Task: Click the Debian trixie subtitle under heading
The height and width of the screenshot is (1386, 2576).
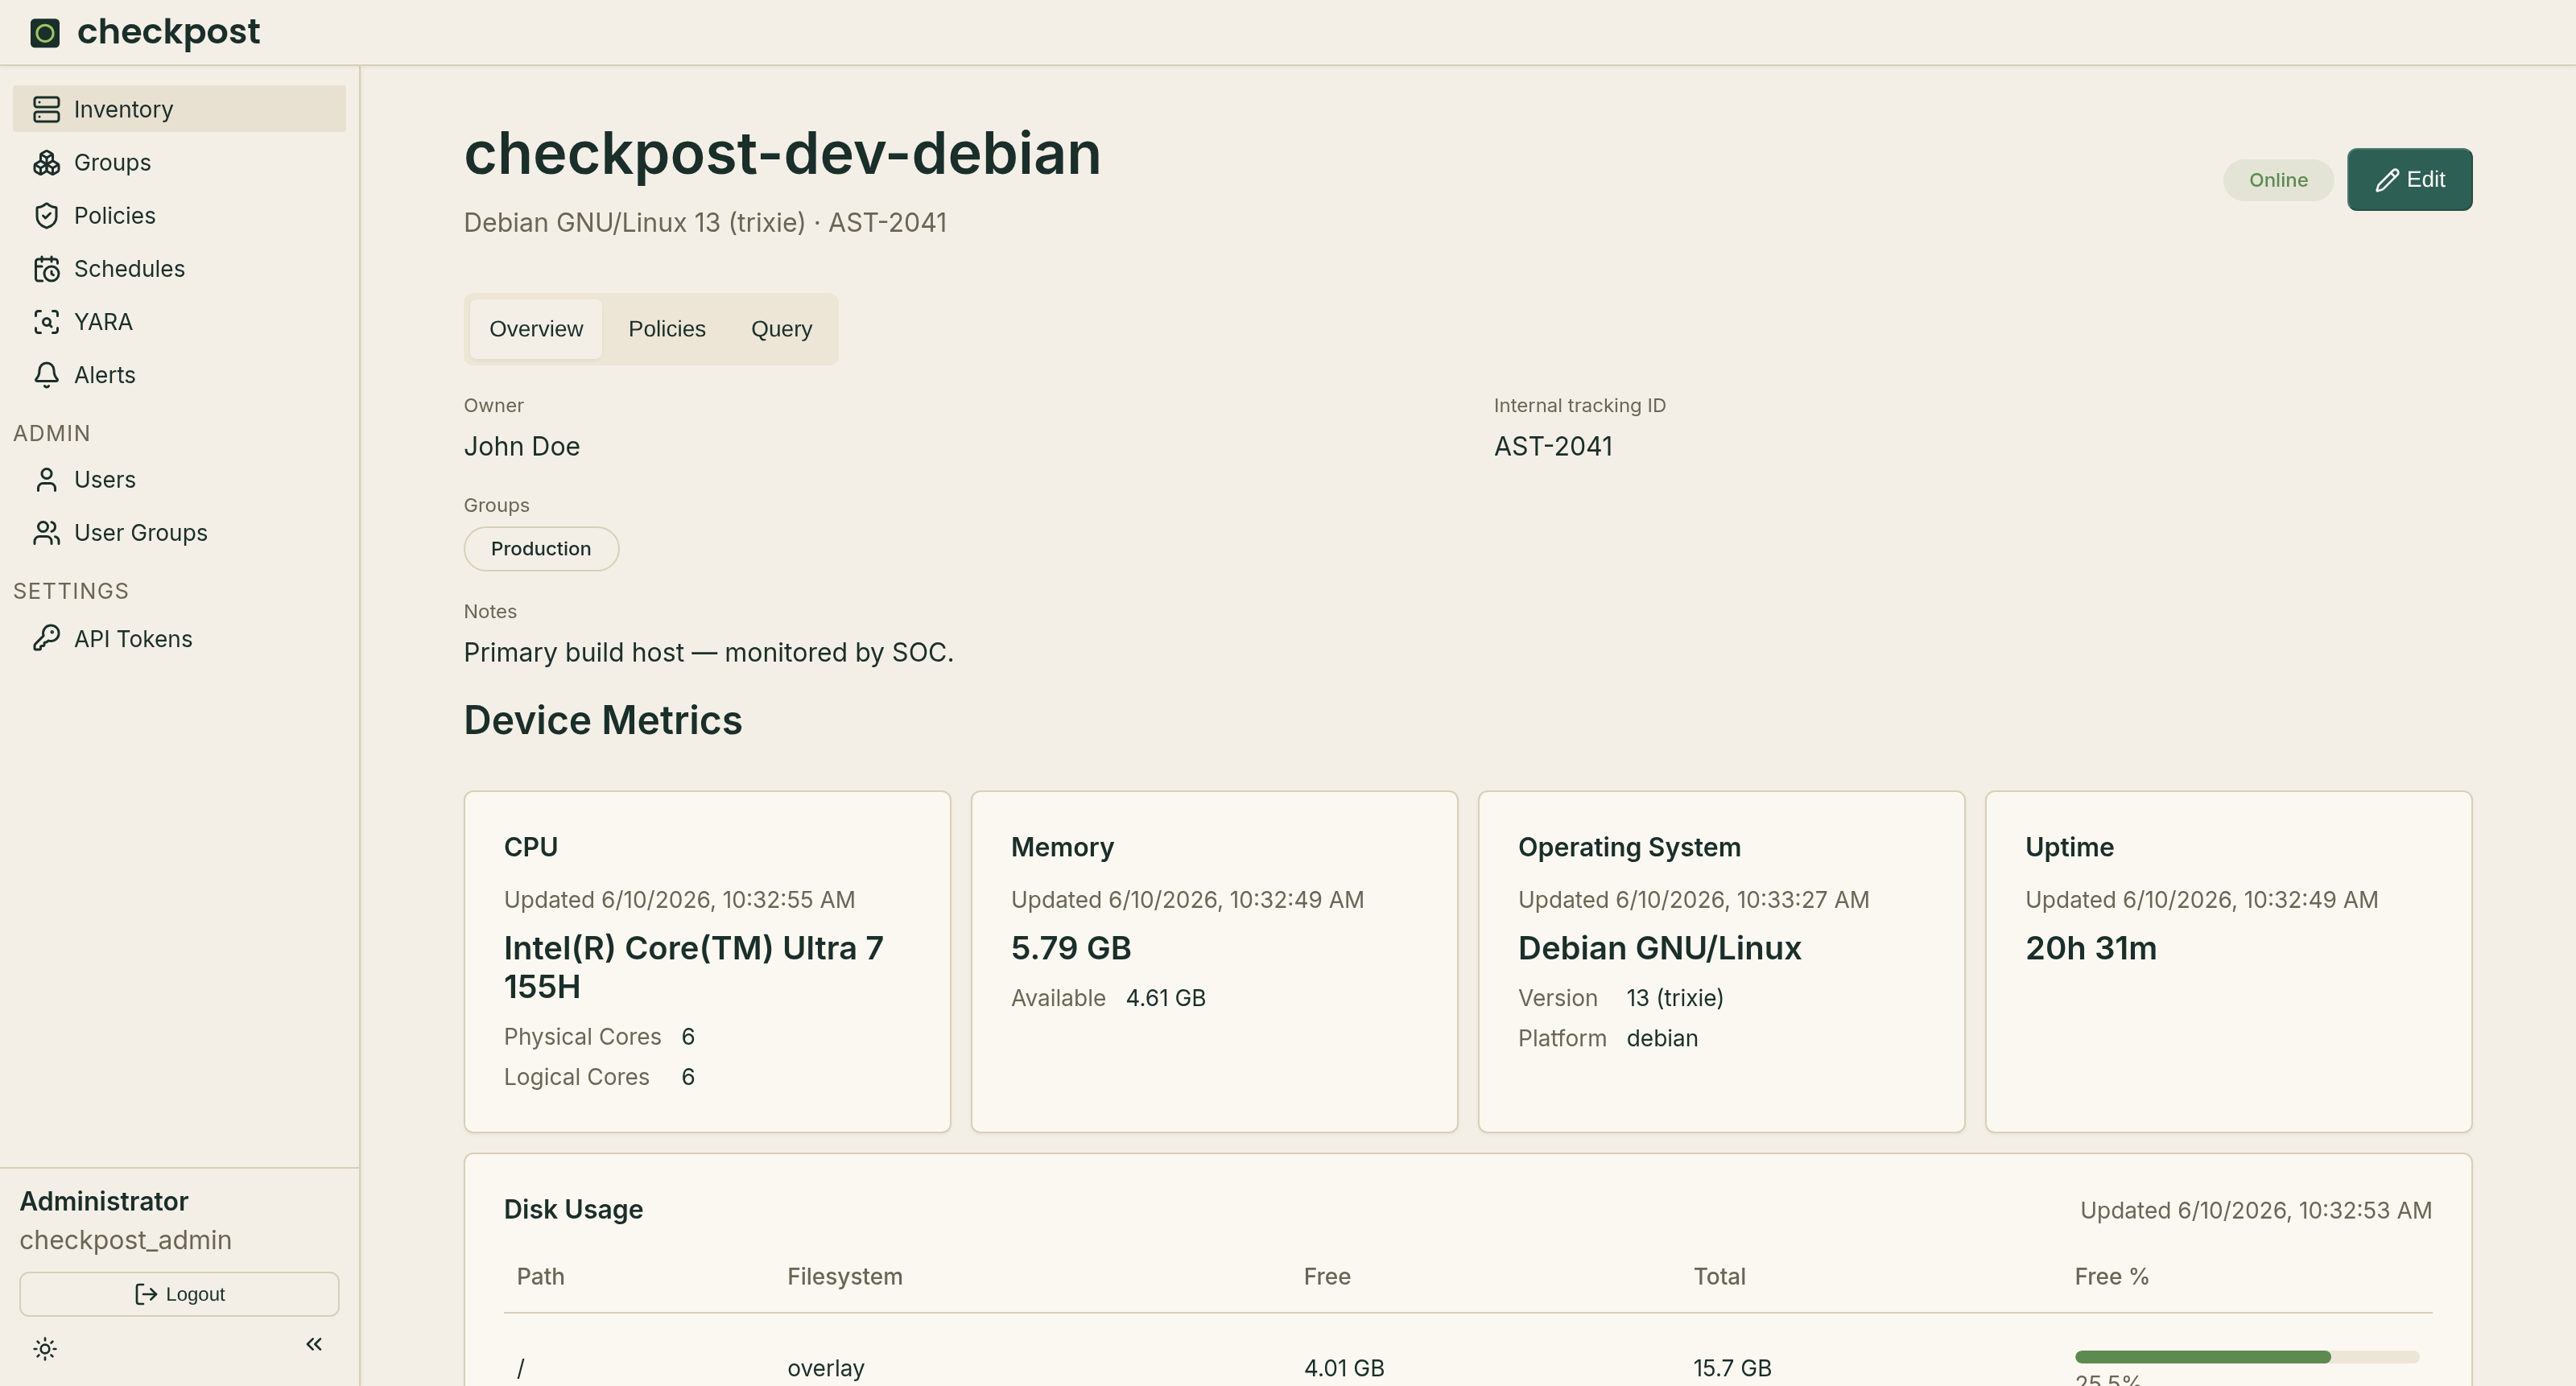Action: click(x=705, y=222)
